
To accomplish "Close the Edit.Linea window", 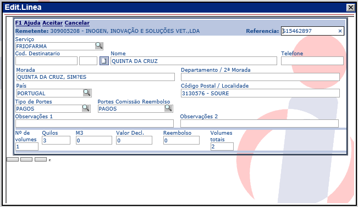I will click(351, 8).
